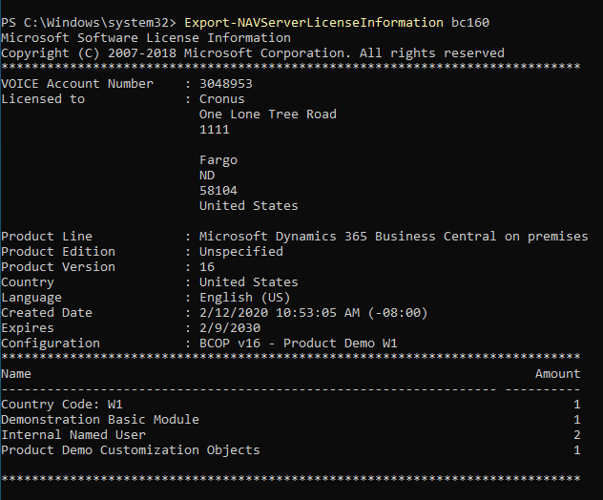603x500 pixels.
Task: Click the Country Code: W1 row
Action: point(291,405)
